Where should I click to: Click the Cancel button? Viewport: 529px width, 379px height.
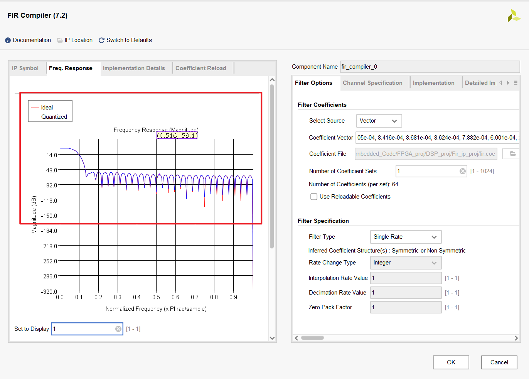499,362
